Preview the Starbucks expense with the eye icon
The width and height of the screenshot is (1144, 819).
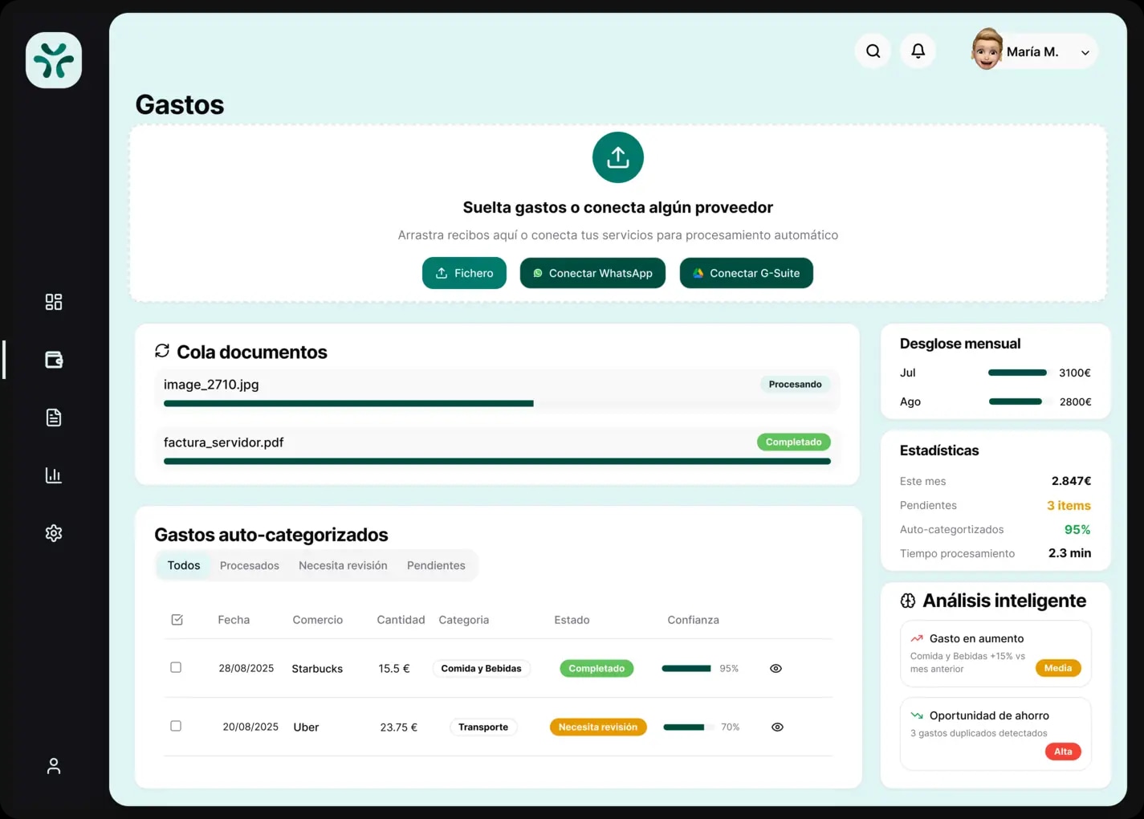(x=776, y=667)
